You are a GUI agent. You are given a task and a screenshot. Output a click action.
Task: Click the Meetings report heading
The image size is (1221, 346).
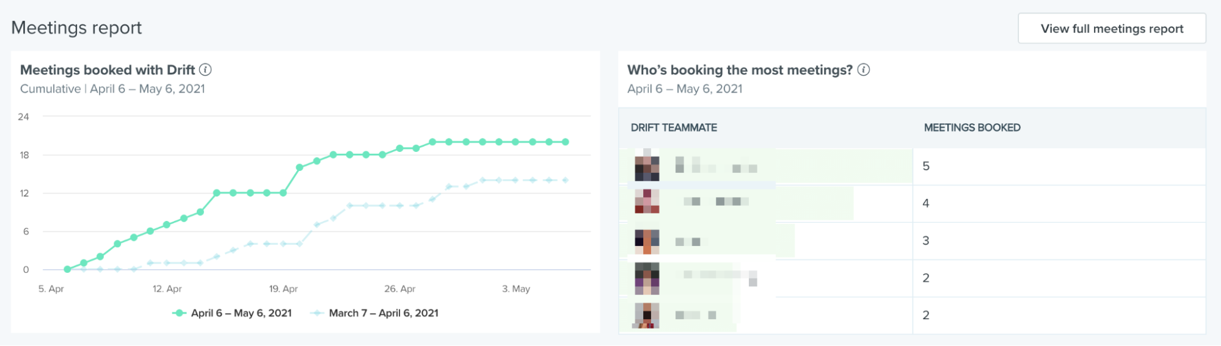tap(76, 27)
